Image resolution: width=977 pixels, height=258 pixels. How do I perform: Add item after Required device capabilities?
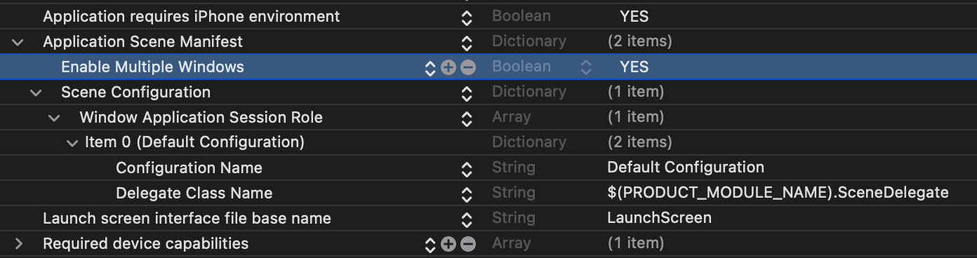(448, 244)
